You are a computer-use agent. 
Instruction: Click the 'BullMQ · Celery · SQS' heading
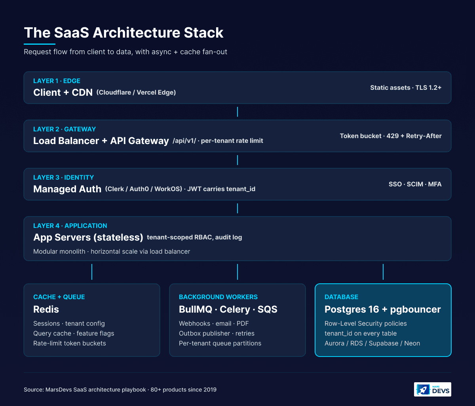228,309
